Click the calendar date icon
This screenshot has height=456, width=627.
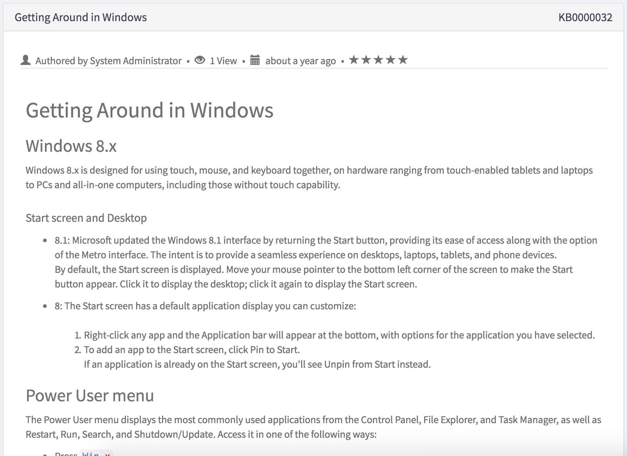[255, 60]
